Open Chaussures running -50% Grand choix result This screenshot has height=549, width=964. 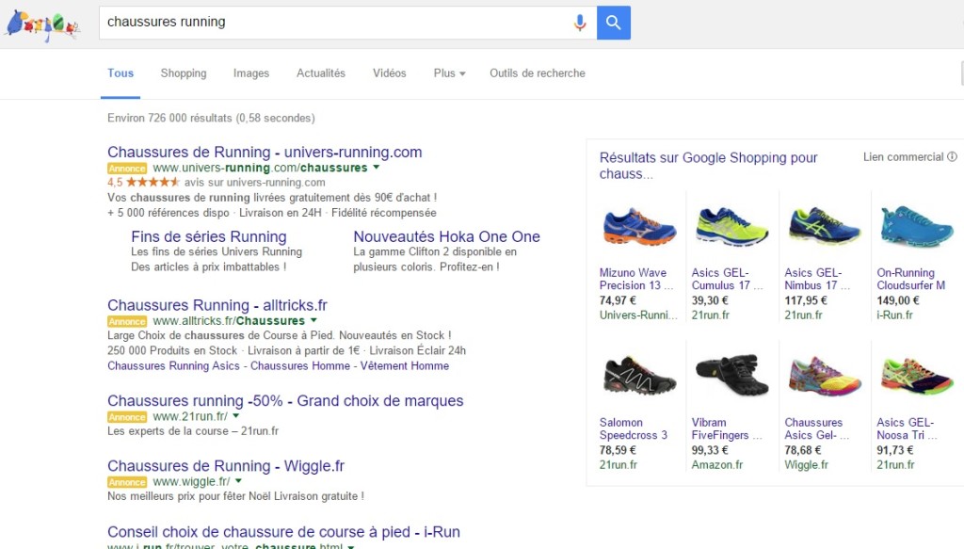[285, 401]
